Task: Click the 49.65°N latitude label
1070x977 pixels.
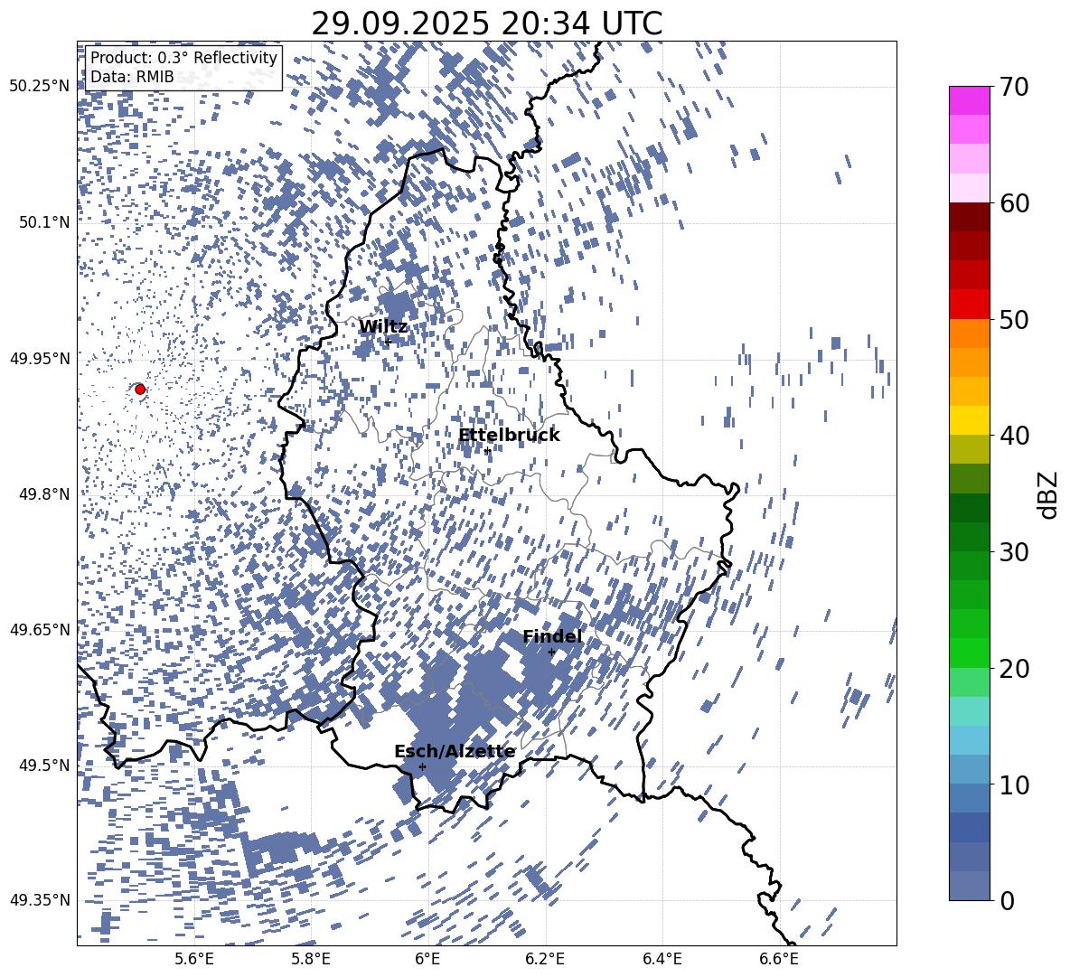Action: [x=40, y=629]
